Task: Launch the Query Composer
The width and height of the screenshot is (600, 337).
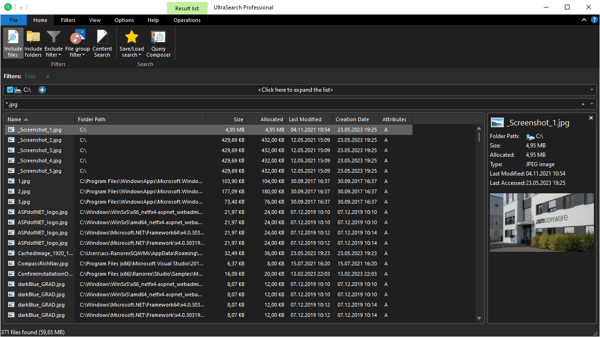Action: click(158, 43)
